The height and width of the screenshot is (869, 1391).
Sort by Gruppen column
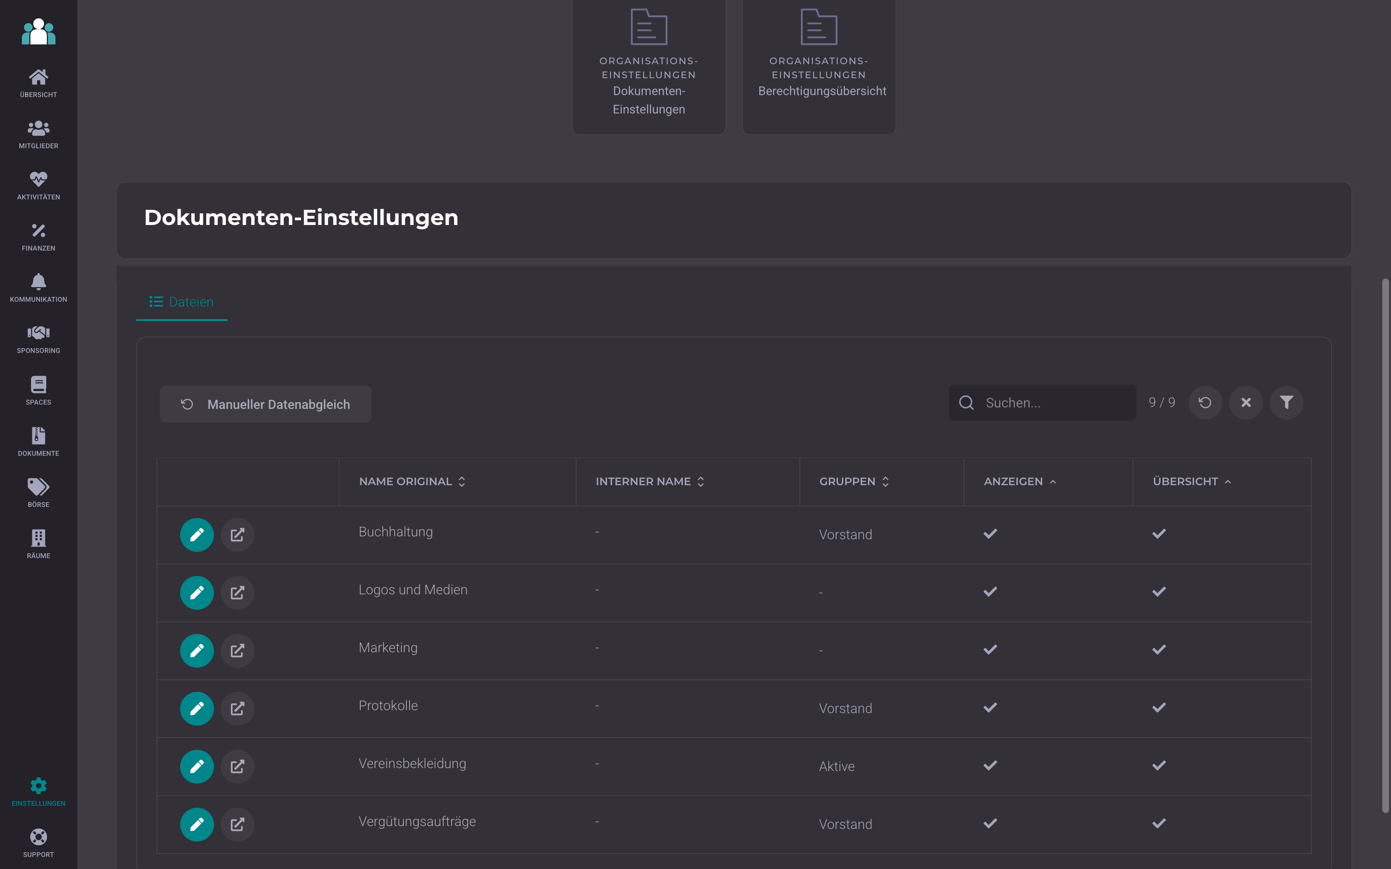pos(854,482)
